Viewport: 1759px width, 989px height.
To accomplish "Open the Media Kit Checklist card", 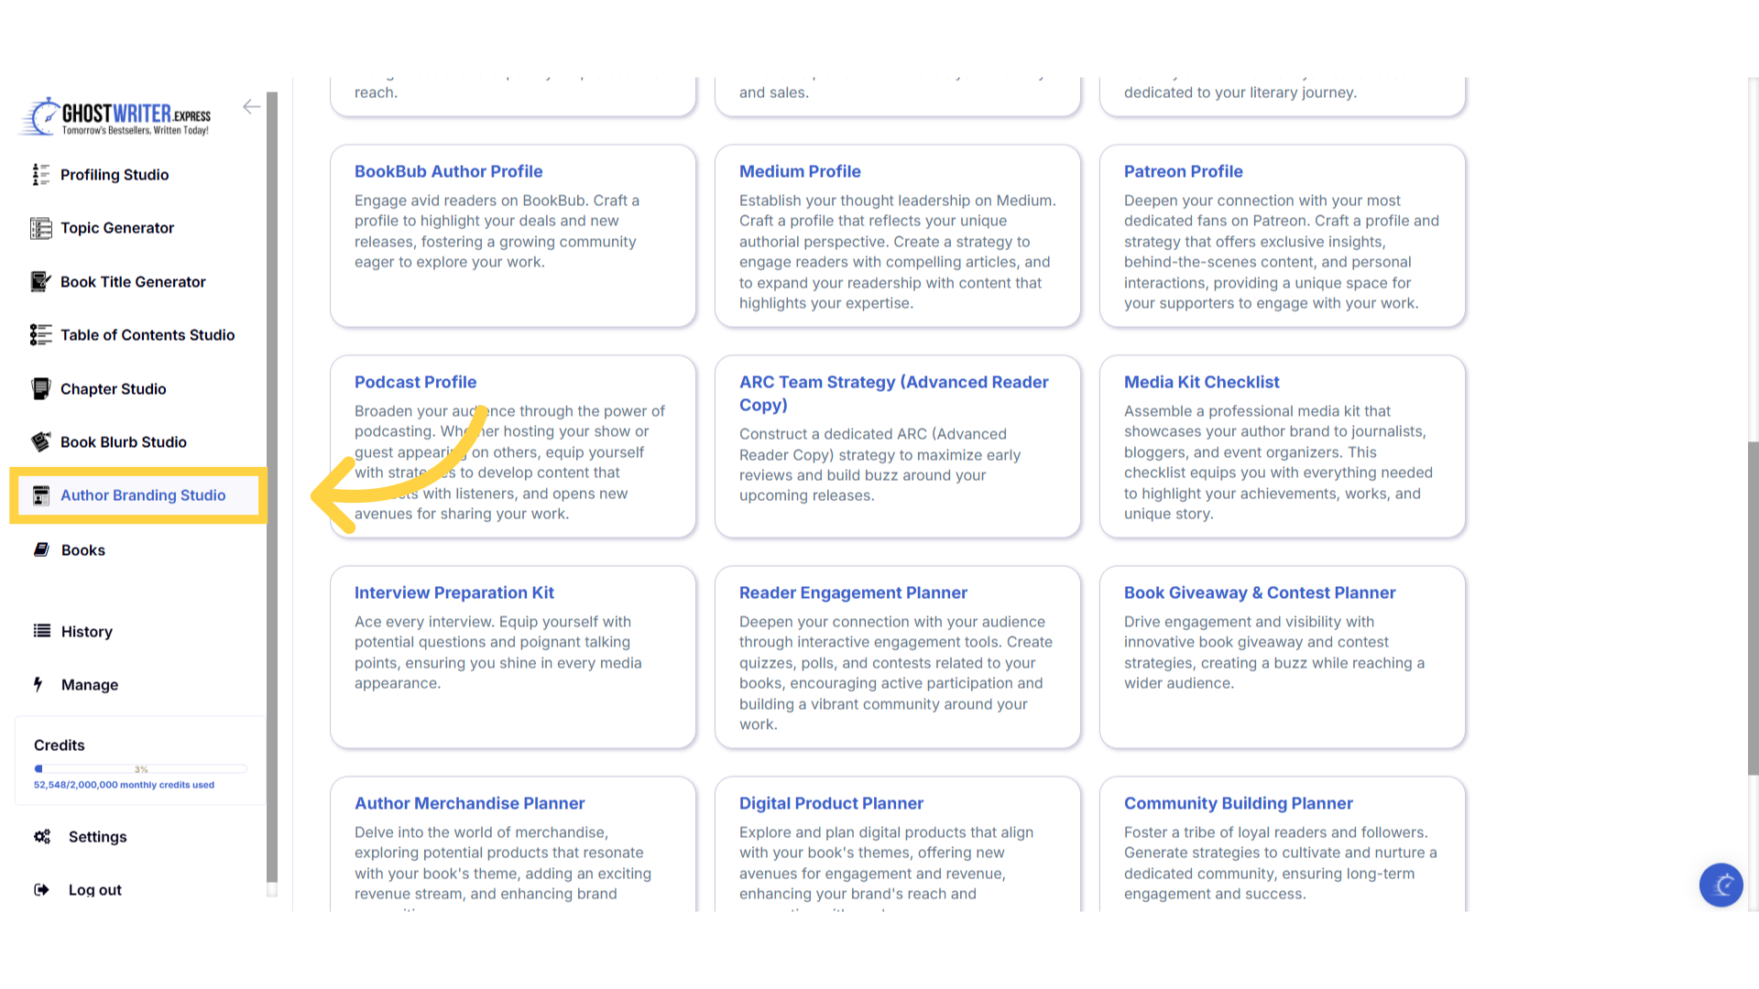I will coord(1201,382).
